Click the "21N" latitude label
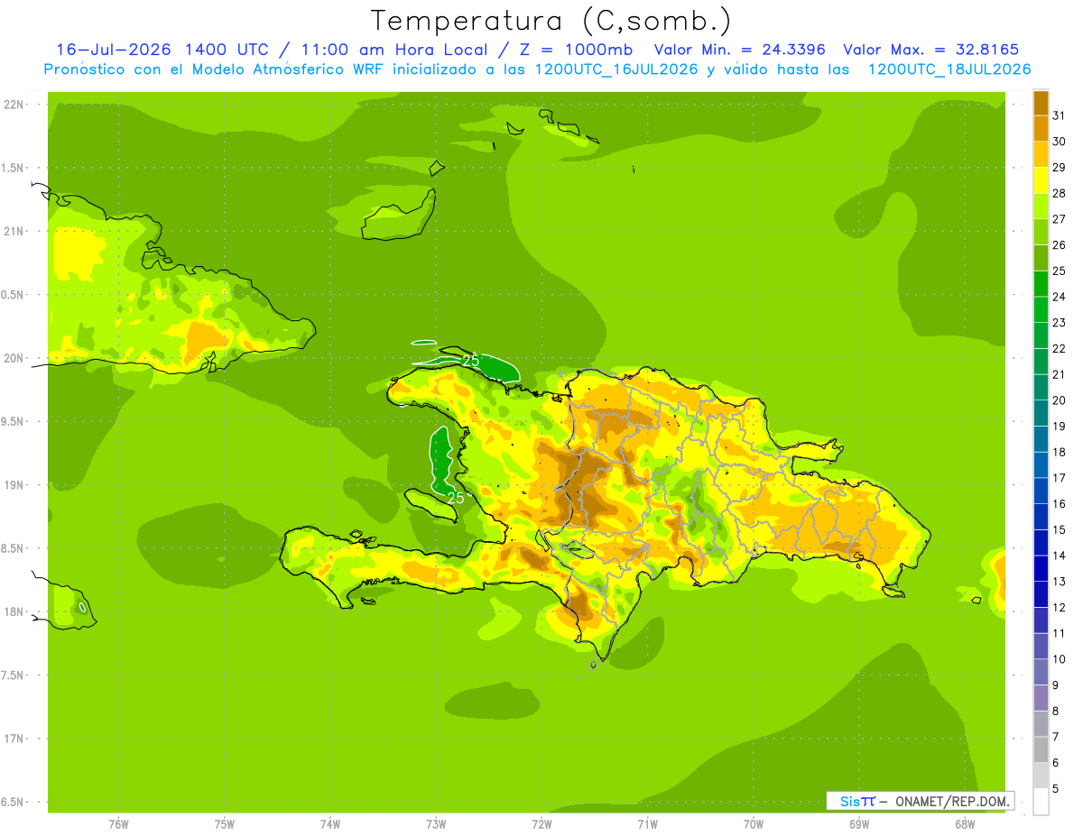Viewport: 1083px width, 836px height. click(x=14, y=231)
